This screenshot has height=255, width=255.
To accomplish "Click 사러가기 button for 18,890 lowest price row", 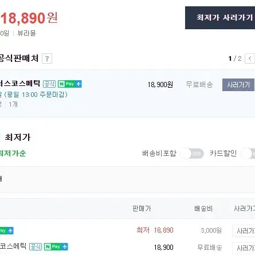I will pyautogui.click(x=244, y=231).
